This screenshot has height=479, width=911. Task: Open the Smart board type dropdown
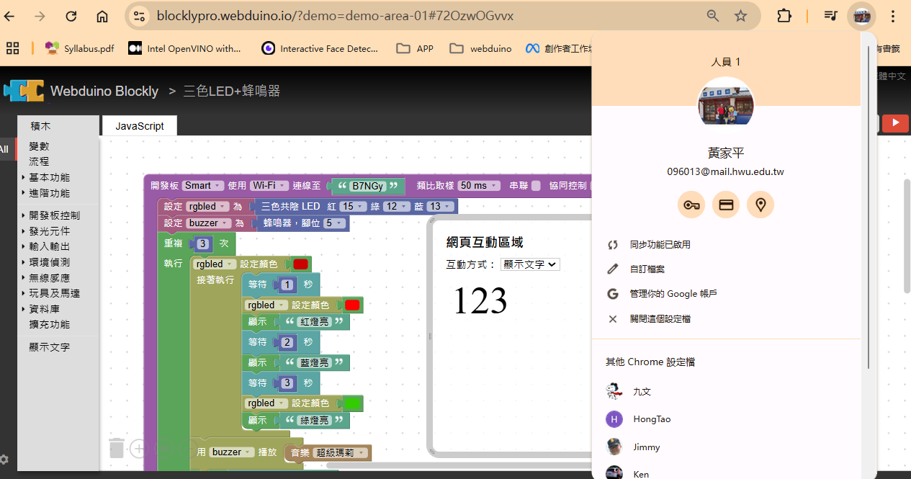point(203,186)
